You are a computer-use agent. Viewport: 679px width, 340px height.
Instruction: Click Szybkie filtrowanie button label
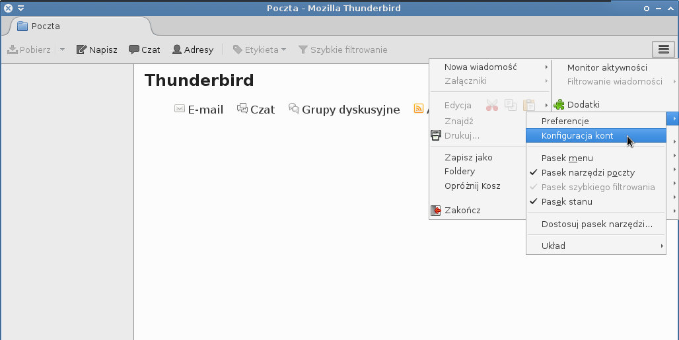(x=349, y=50)
